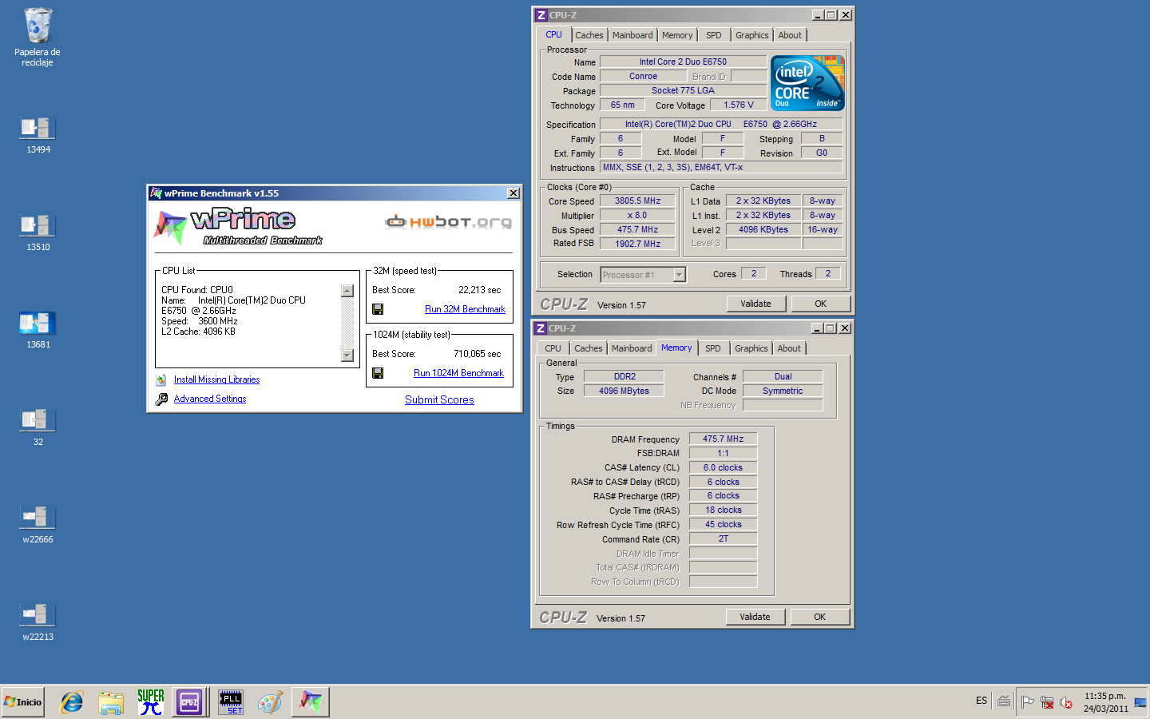Click the Action Center flag tray icon
Viewport: 1150px width, 719px height.
coord(1027,702)
